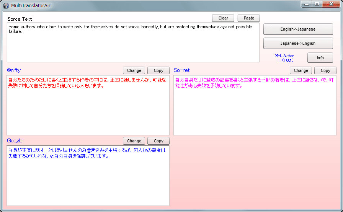Minimize the MultiTranslatorAir window
343x212 pixels.
(x=307, y=4)
